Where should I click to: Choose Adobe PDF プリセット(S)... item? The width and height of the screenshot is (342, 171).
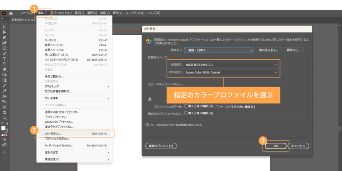74,122
